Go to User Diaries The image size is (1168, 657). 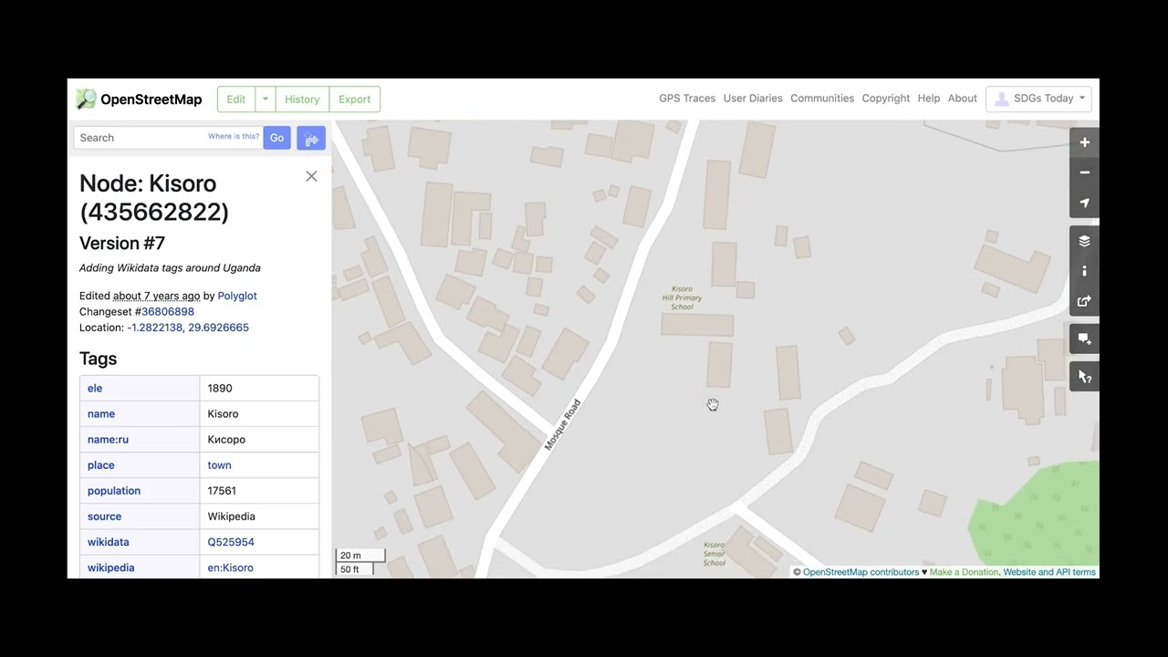click(x=753, y=99)
